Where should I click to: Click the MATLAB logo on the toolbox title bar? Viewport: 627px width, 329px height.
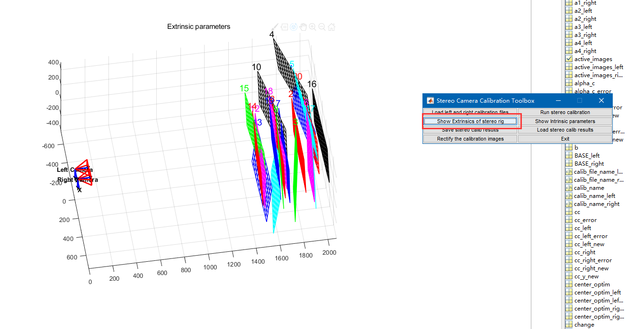(430, 100)
